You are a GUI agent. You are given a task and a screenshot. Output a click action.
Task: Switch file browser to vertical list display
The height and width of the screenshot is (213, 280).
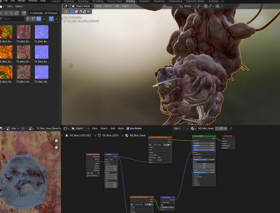pos(29,19)
